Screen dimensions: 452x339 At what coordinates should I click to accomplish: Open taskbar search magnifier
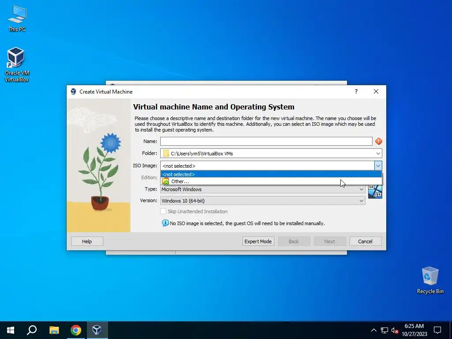(32, 330)
